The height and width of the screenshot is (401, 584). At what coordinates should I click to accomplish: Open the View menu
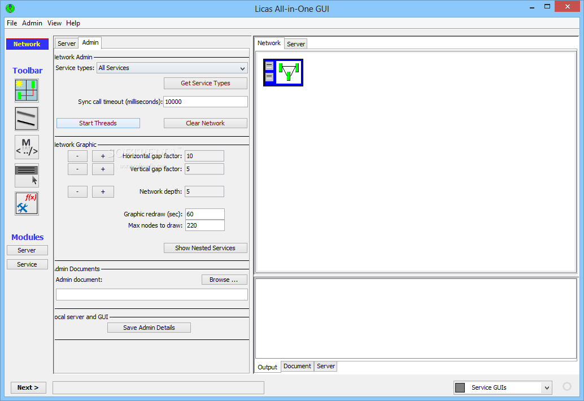click(x=54, y=23)
